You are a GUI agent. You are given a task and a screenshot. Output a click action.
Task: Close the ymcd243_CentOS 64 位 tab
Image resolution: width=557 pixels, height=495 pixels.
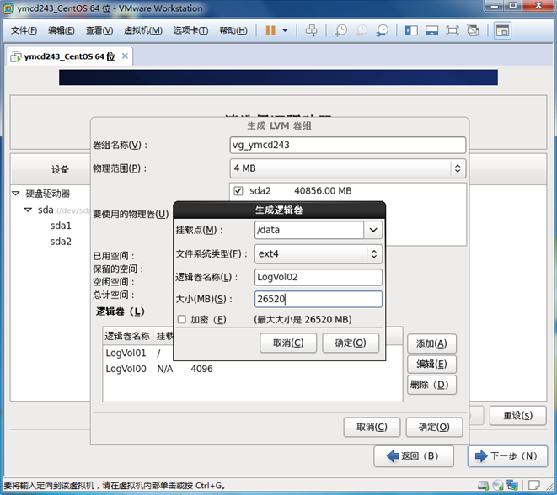(125, 56)
